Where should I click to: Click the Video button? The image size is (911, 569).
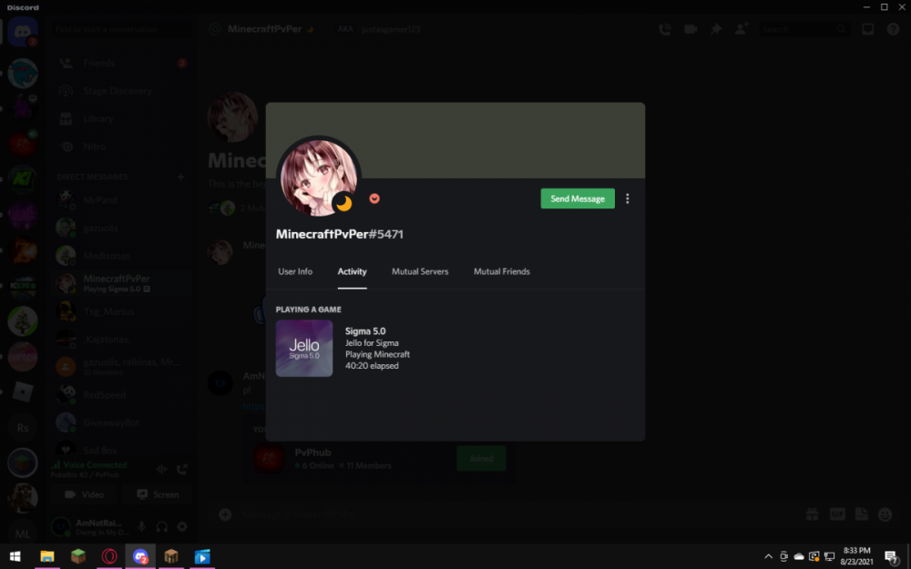tap(85, 494)
